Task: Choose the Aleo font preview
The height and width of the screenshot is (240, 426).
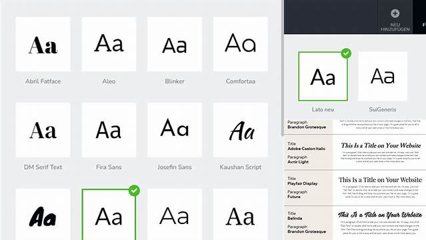Action: (x=109, y=44)
